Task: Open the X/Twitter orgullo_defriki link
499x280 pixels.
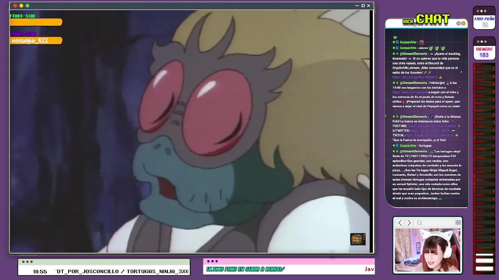Action: (x=430, y=131)
